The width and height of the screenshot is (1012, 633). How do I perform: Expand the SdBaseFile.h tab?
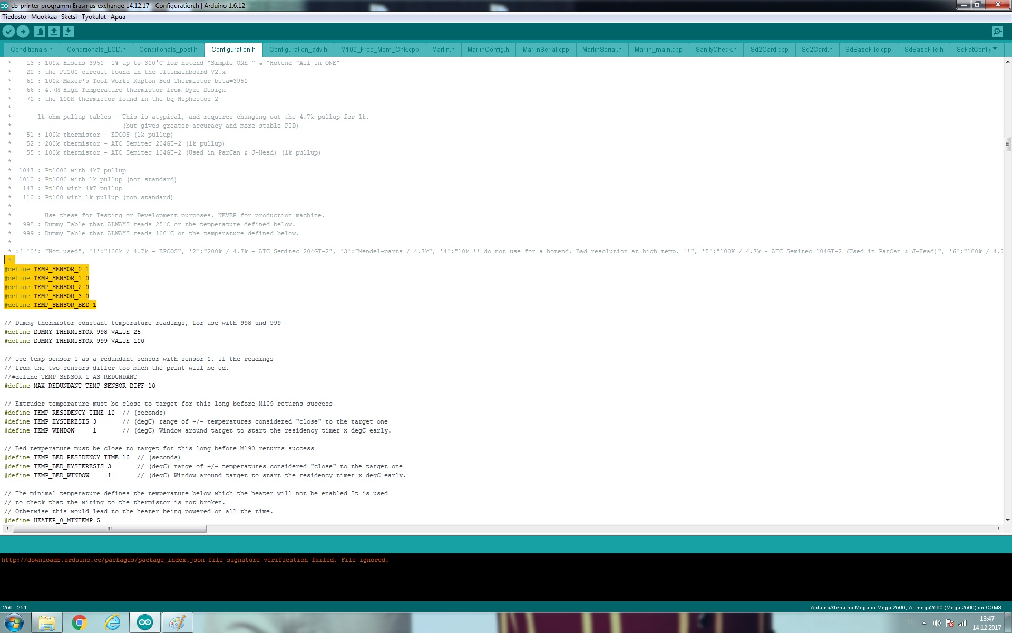point(922,49)
